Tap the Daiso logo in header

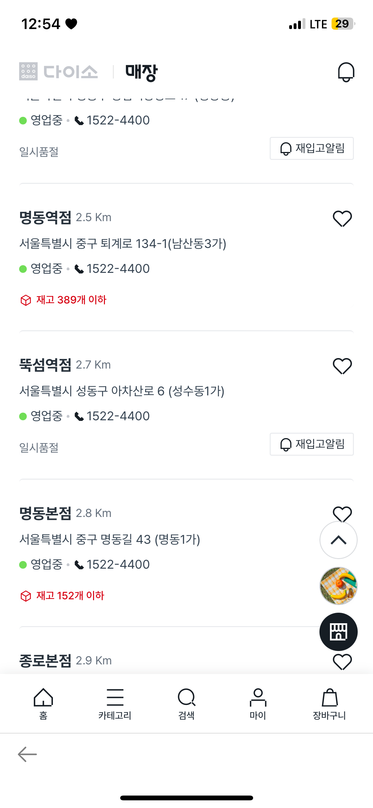point(59,71)
